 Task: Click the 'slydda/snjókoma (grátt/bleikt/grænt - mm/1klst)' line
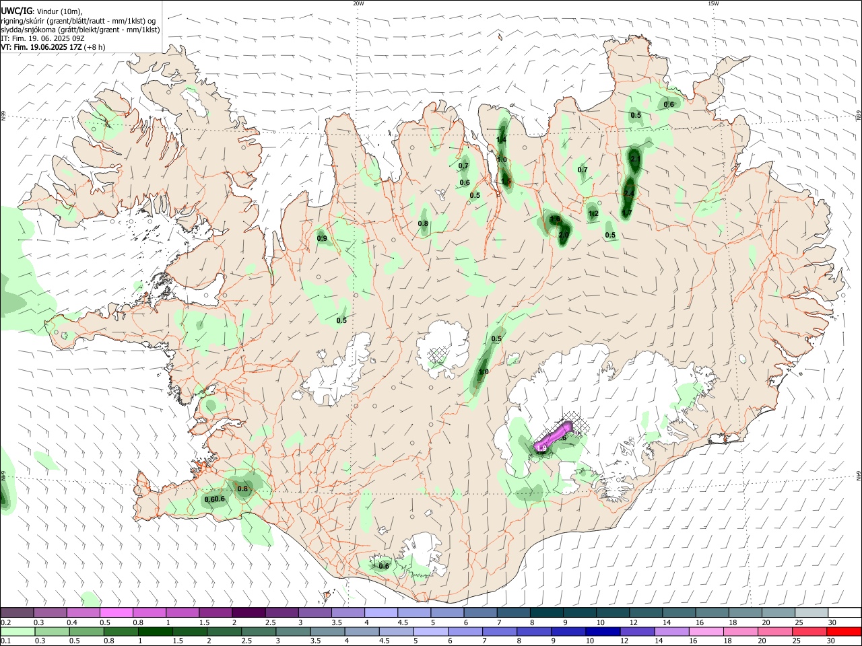tap(80, 30)
